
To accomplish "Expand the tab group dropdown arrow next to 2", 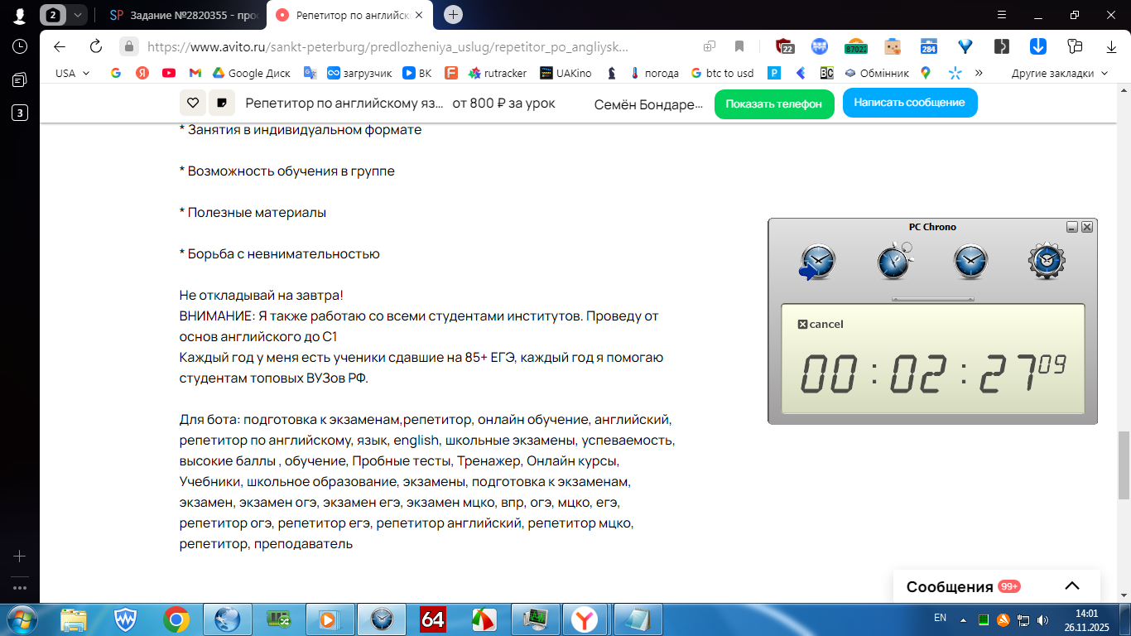I will 77,15.
